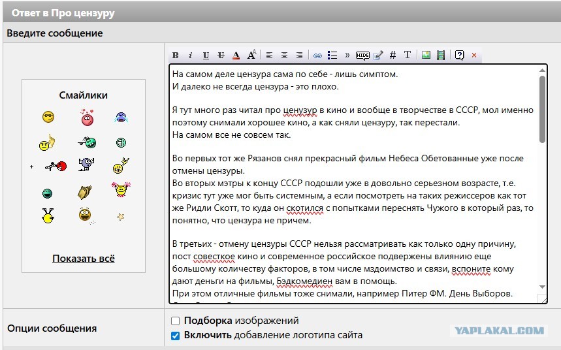The image size is (561, 350).
Task: Open the text color picker
Action: click(236, 55)
